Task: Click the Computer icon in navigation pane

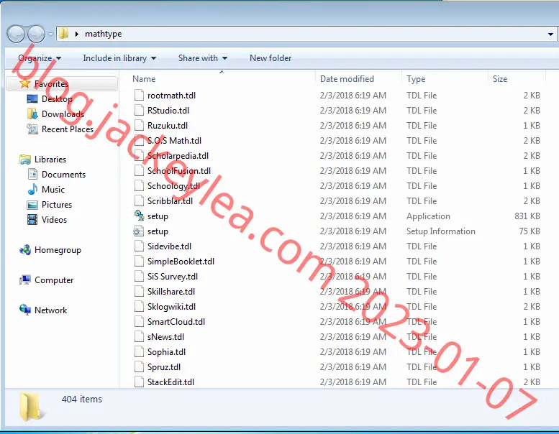Action: [x=25, y=280]
